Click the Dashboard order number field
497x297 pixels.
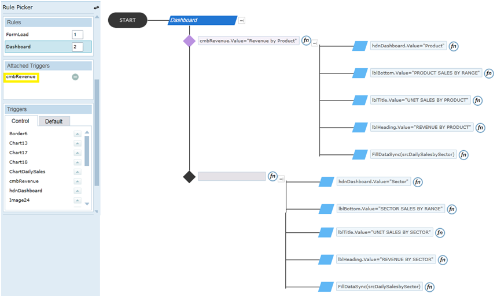point(78,47)
